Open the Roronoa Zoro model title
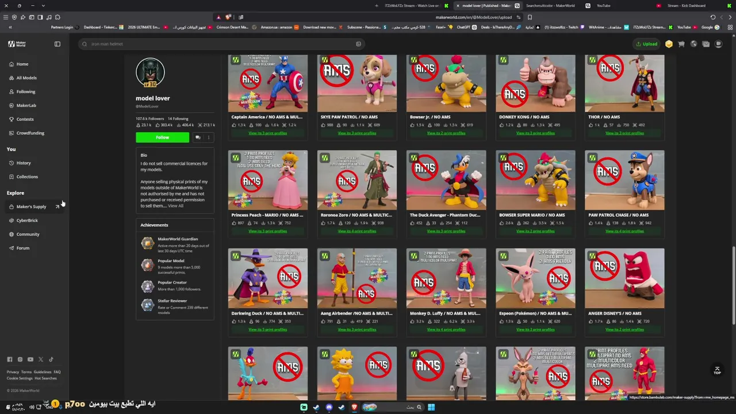This screenshot has height=414, width=736. pos(356,215)
